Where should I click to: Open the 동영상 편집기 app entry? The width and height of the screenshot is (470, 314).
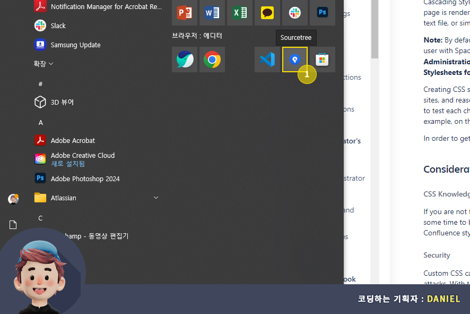click(98, 236)
